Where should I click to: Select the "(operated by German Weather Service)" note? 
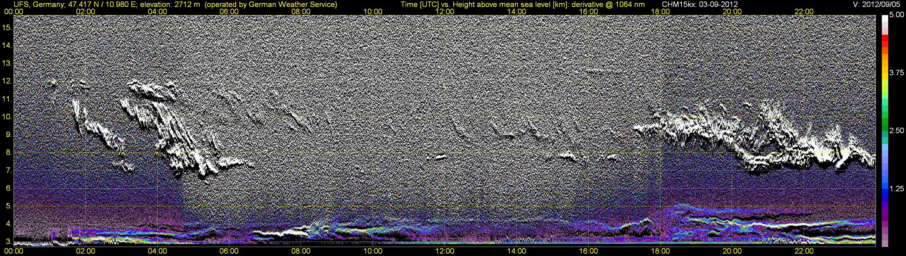coord(271,4)
